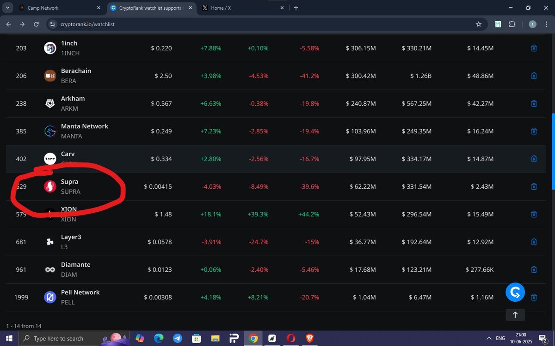The width and height of the screenshot is (555, 346).
Task: Click the trash icon in the Arkham row
Action: [x=534, y=103]
